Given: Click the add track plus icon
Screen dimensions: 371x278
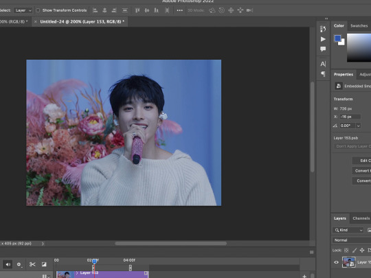Looking at the screenshot, I should coord(304,276).
